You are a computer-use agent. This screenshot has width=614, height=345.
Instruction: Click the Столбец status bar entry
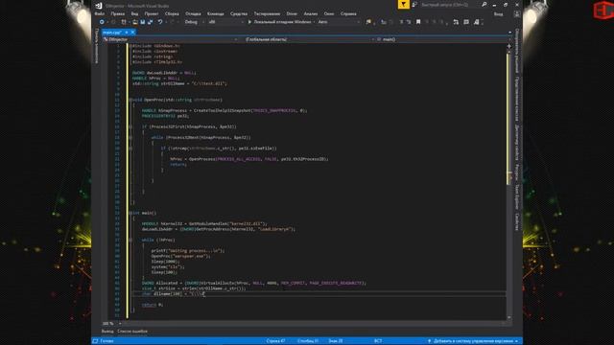click(308, 341)
